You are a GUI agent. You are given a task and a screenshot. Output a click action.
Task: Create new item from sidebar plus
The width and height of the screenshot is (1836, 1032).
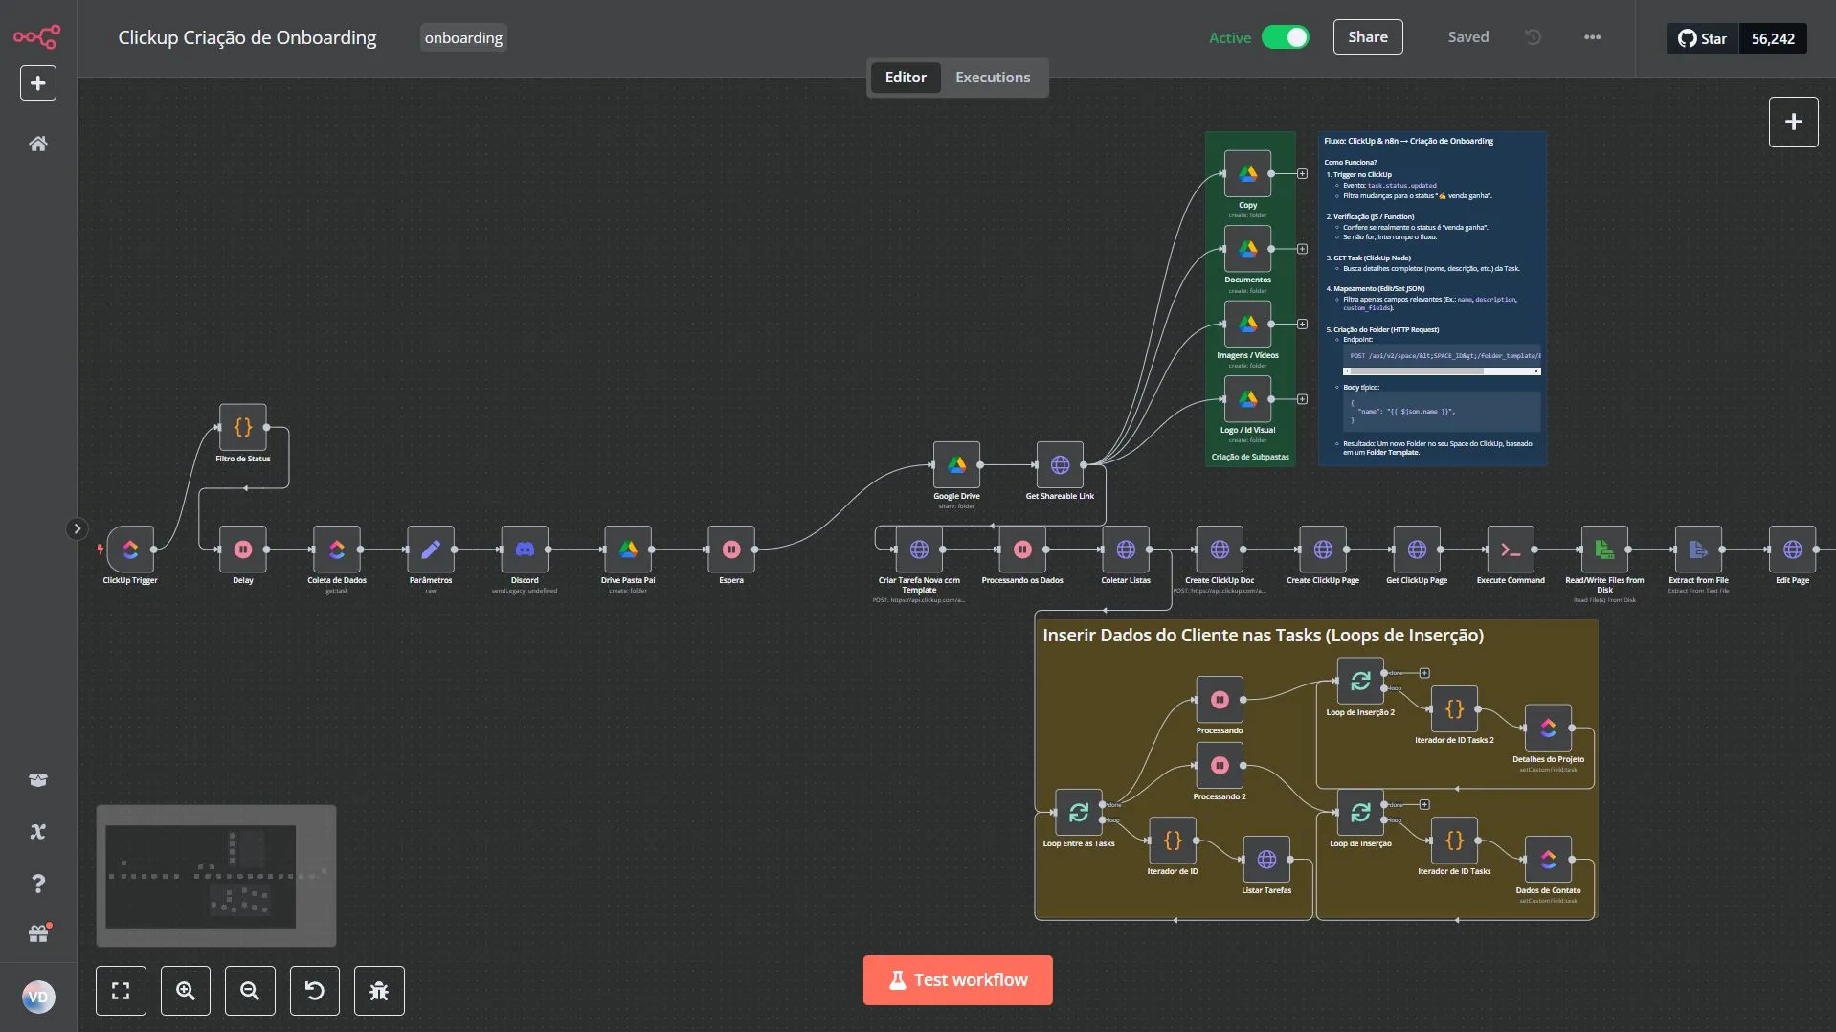(x=38, y=83)
